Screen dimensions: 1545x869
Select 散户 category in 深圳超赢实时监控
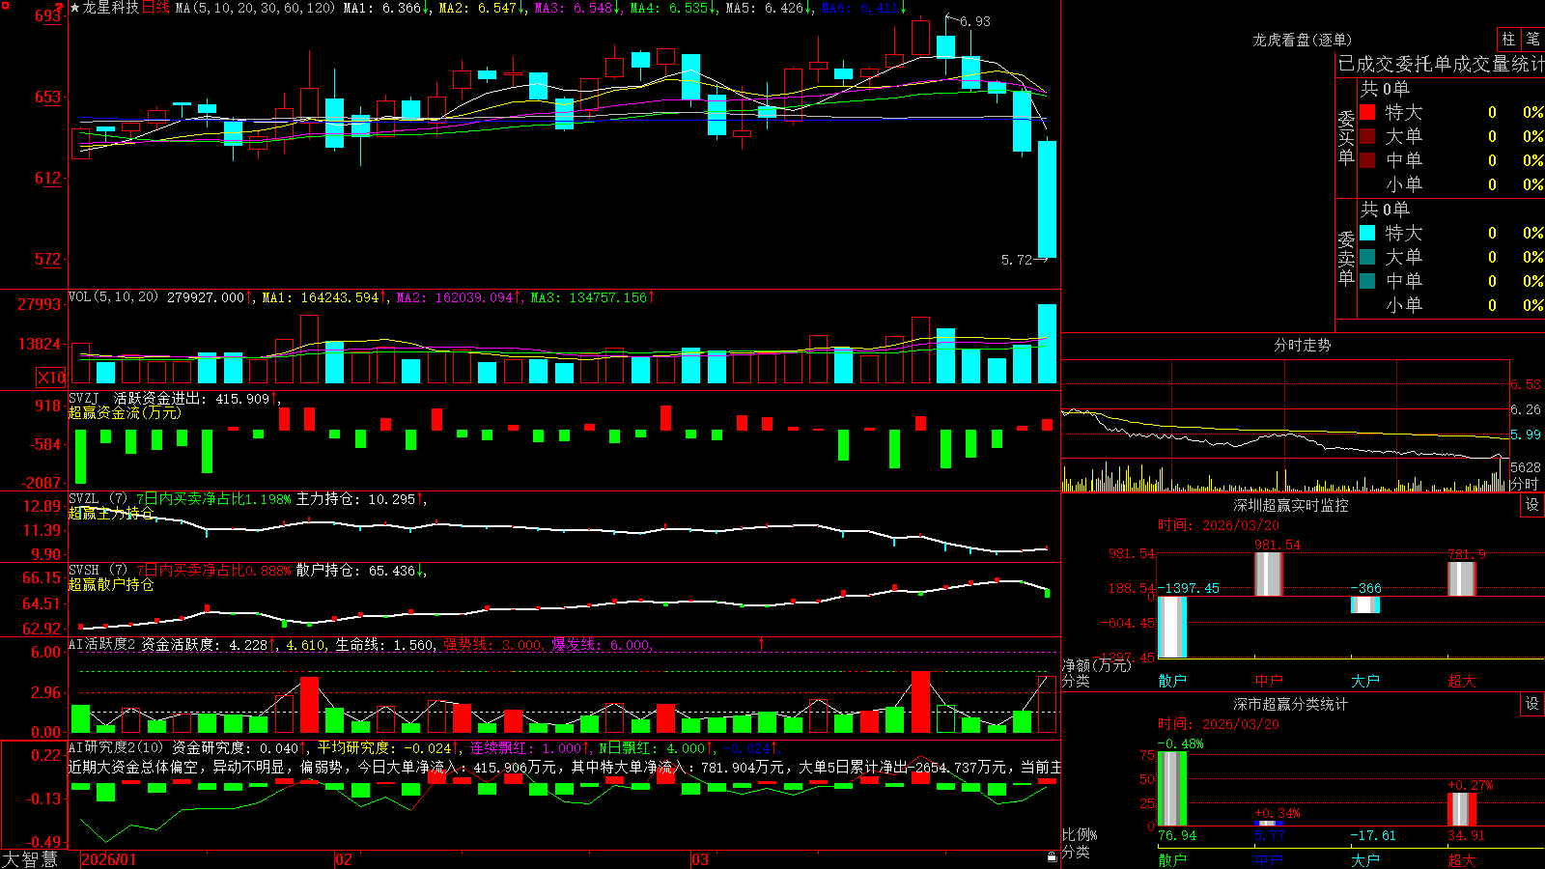(1172, 681)
